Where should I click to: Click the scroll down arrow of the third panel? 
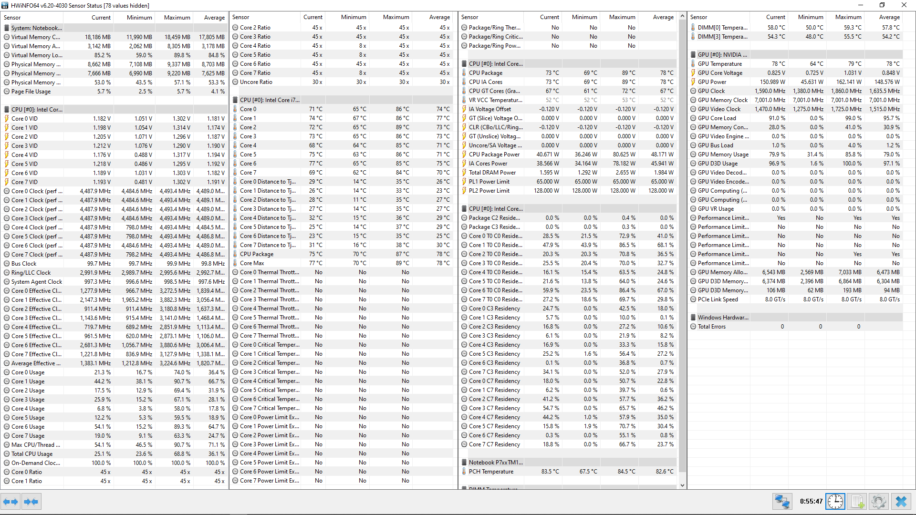(x=683, y=485)
